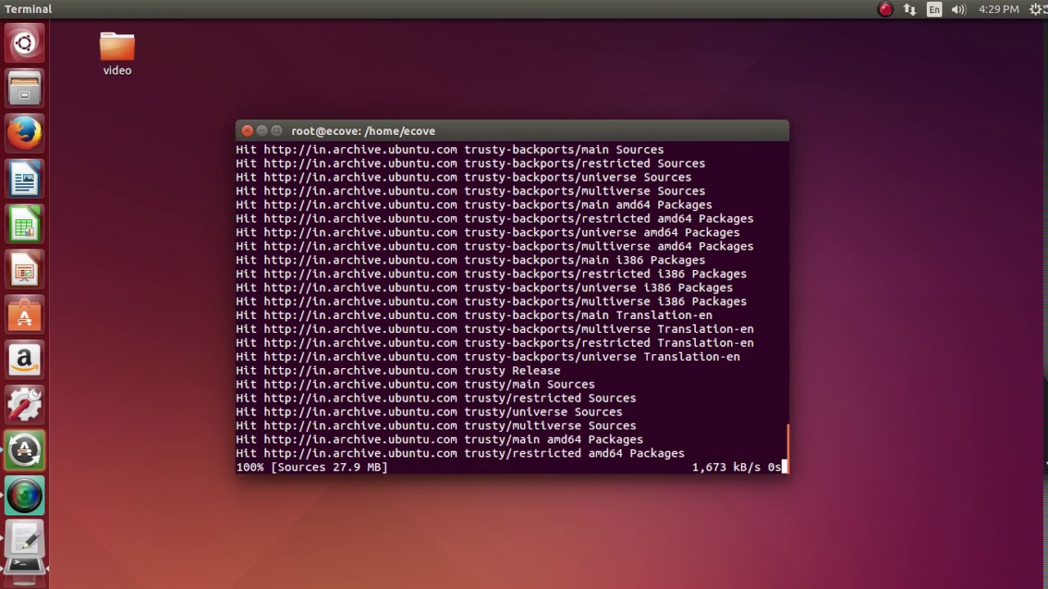Open the 4:29 PM clock menu

[x=999, y=9]
